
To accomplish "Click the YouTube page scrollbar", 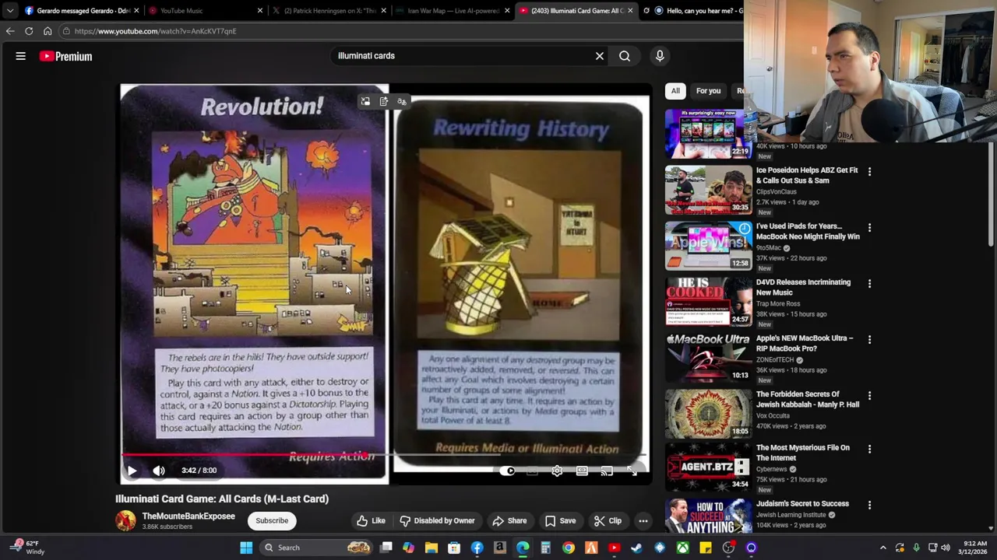I will point(992,194).
